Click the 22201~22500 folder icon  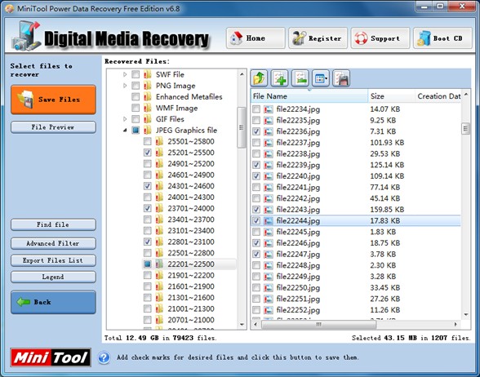(x=159, y=264)
